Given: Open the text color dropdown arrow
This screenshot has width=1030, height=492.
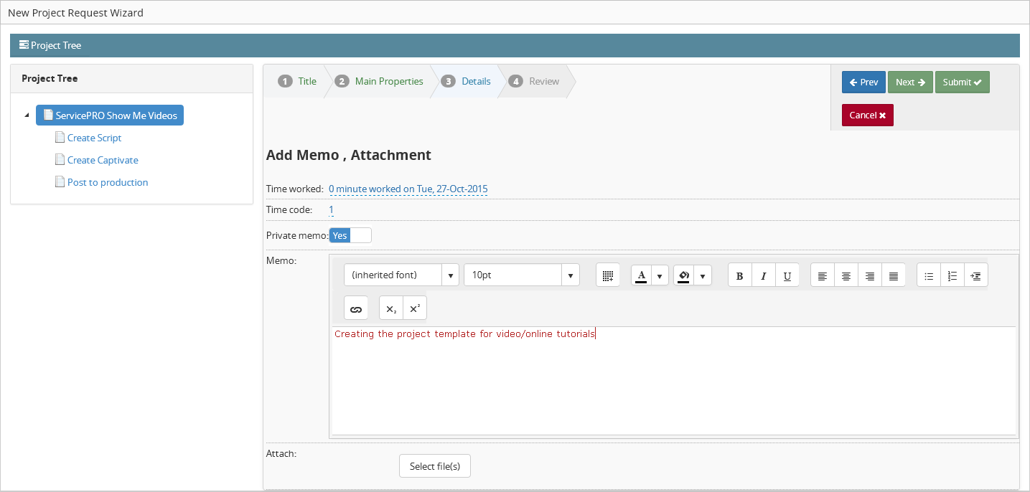Looking at the screenshot, I should click(660, 276).
